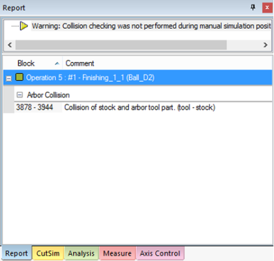
Task: Select the collision checking warning message
Action: click(151, 26)
